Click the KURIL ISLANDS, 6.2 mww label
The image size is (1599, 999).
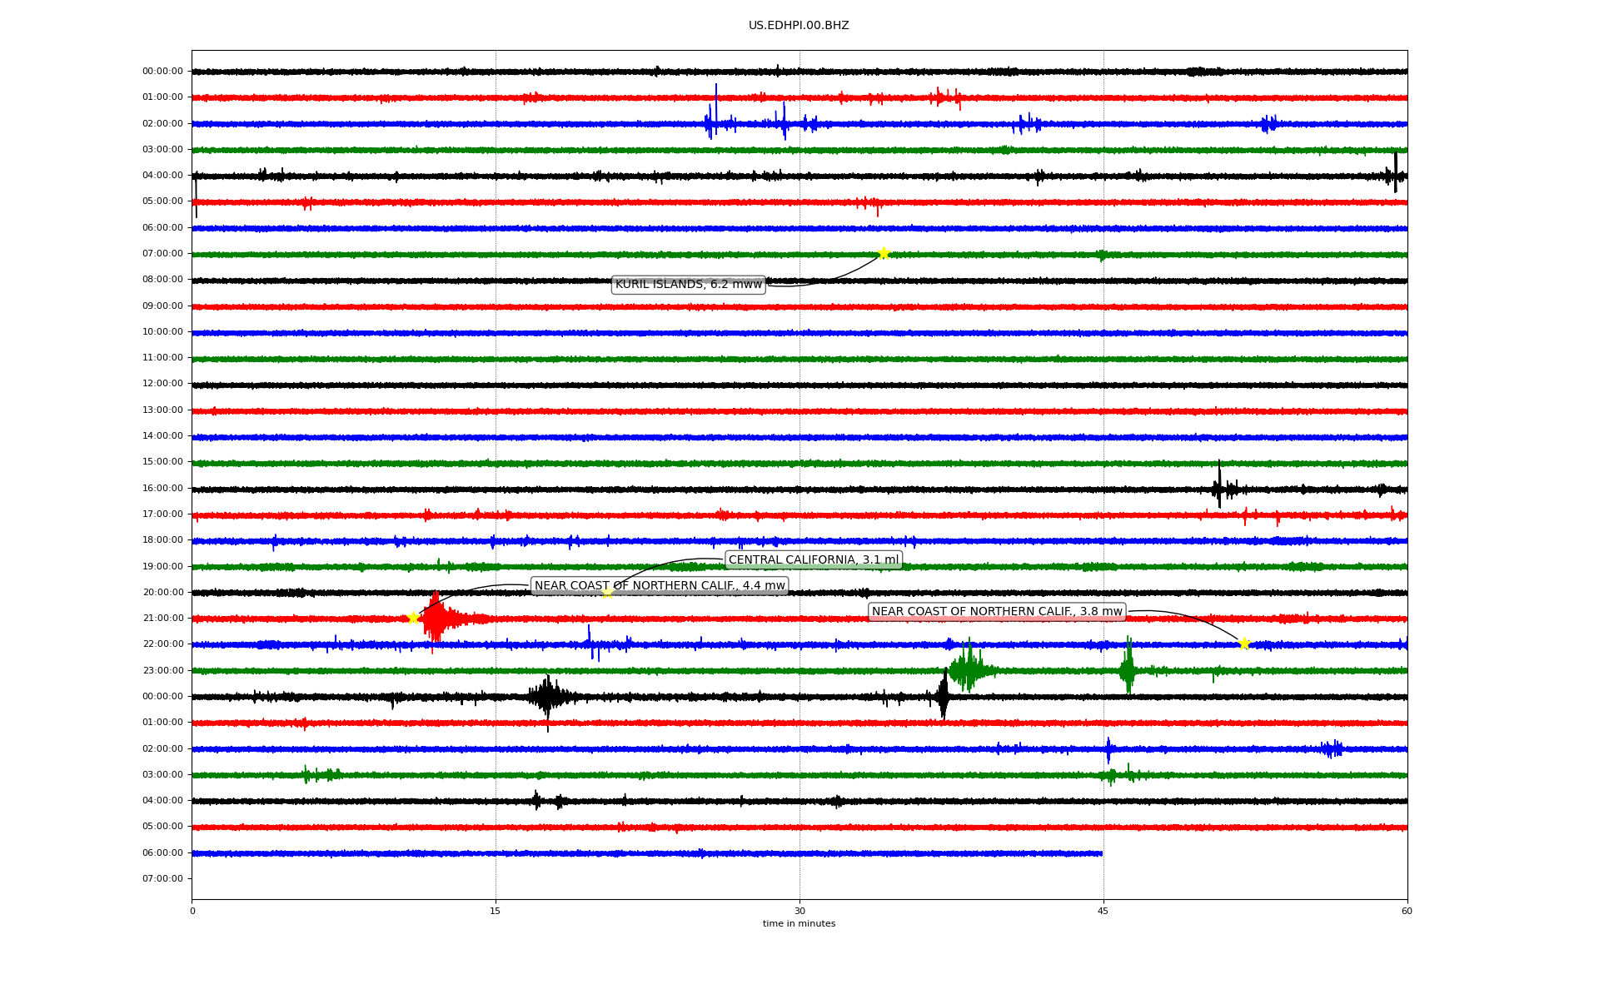[688, 285]
